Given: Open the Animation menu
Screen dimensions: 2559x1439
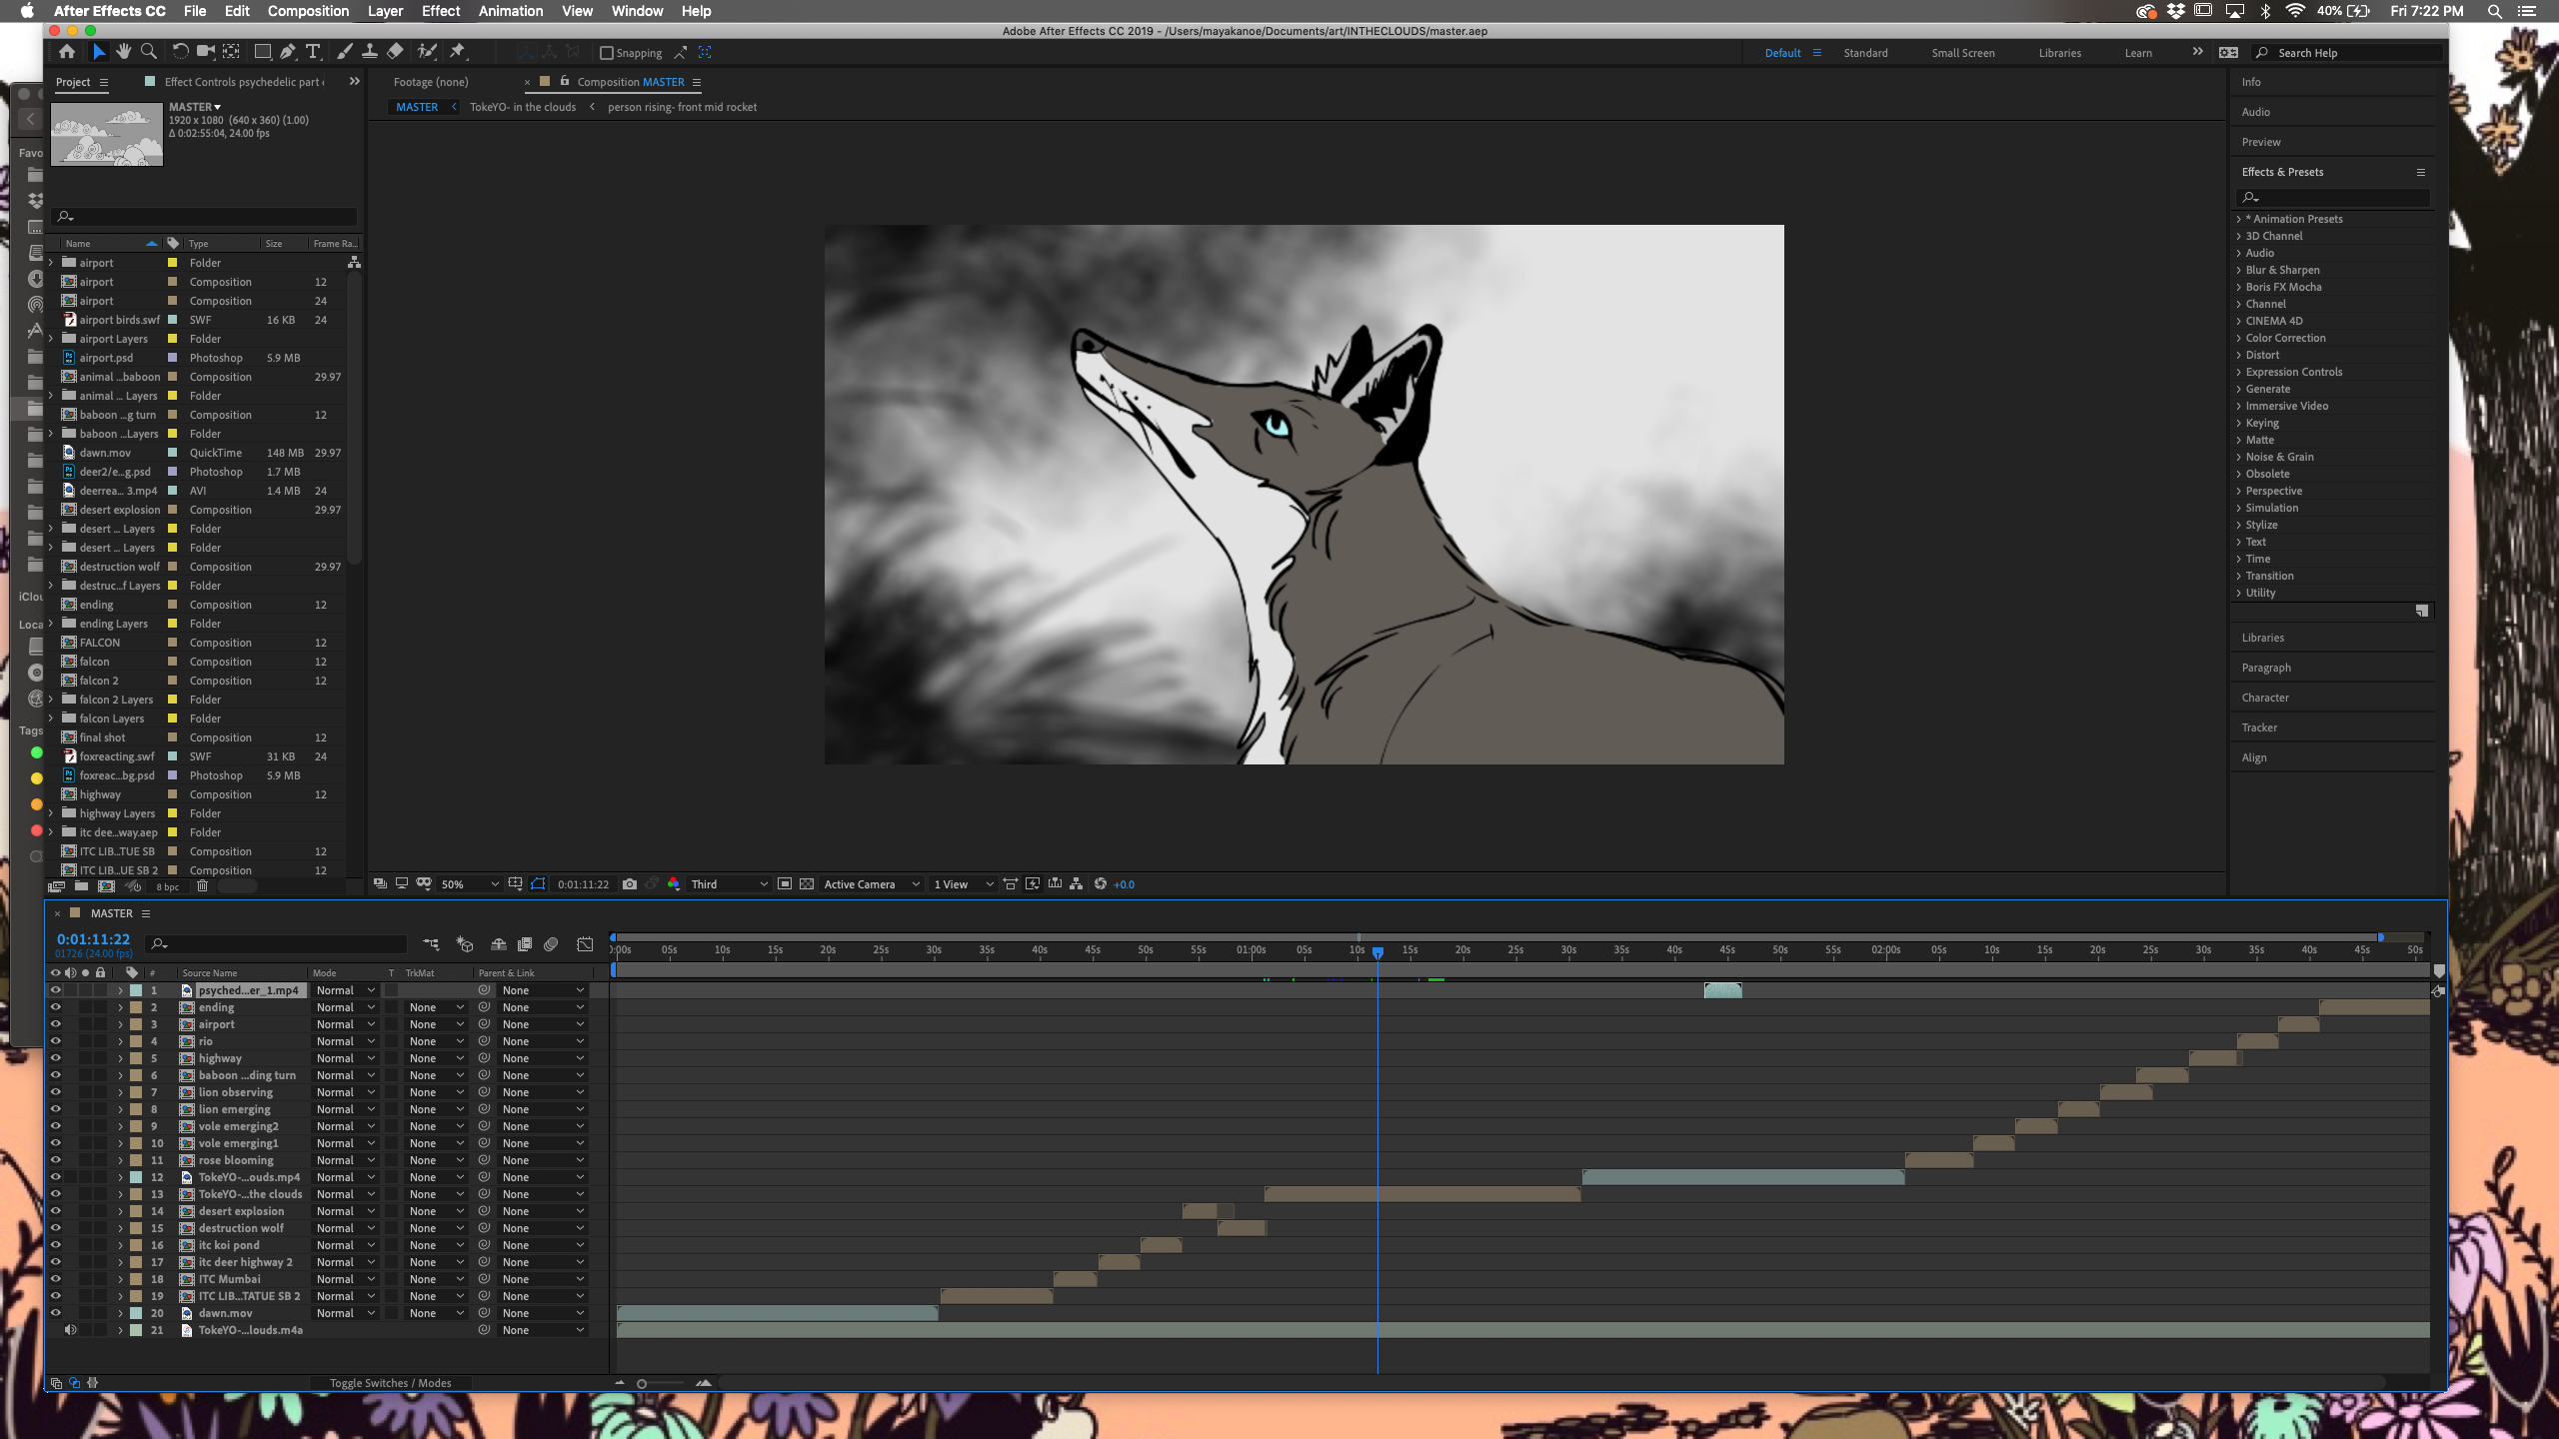Looking at the screenshot, I should pyautogui.click(x=510, y=11).
